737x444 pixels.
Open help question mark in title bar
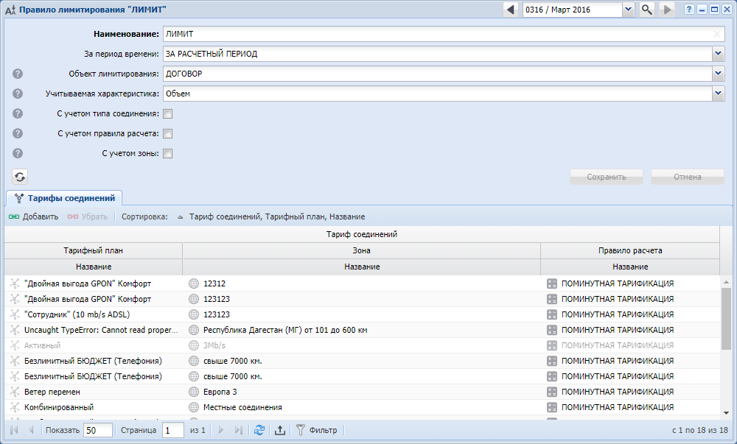pos(689,10)
